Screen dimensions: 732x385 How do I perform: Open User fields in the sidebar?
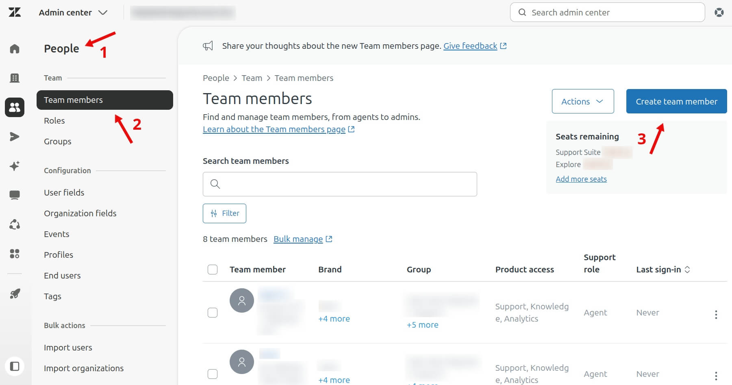coord(64,193)
